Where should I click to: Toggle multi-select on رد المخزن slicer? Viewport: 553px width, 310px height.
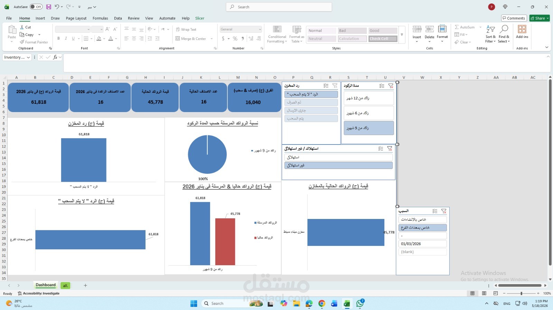(326, 86)
